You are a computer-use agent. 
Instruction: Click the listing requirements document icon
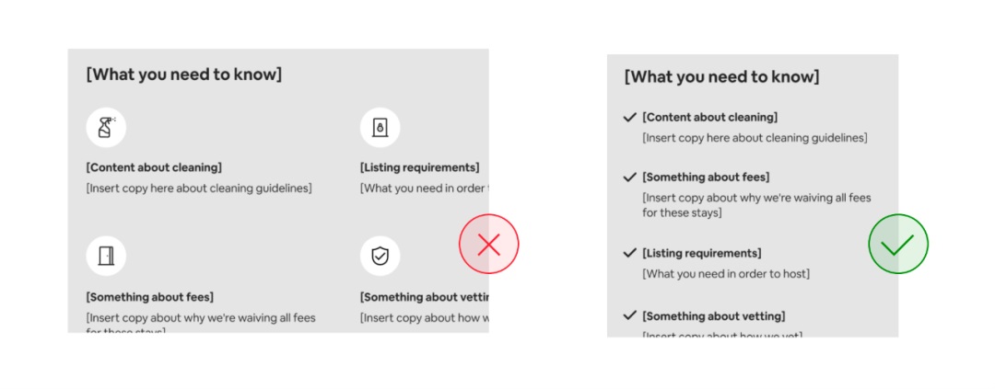380,127
